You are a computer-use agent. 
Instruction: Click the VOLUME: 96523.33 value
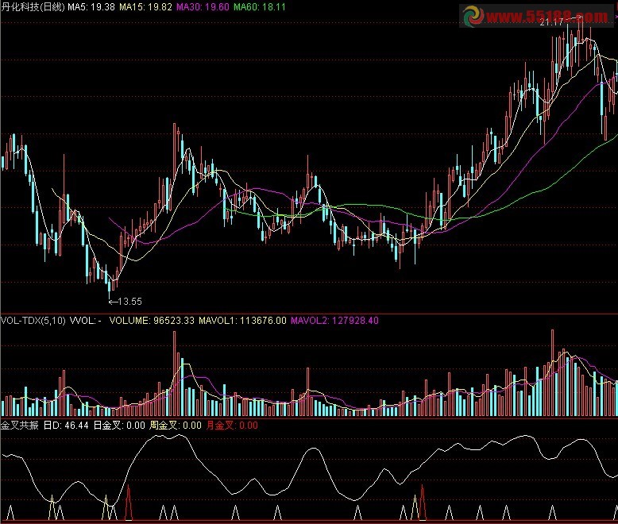tap(152, 320)
